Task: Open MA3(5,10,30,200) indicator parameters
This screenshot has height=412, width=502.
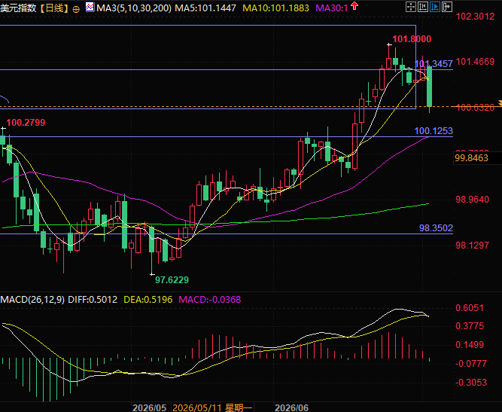Action: [x=134, y=8]
